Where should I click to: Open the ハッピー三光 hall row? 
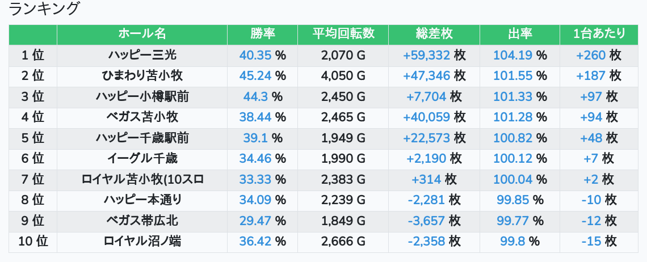coord(142,55)
